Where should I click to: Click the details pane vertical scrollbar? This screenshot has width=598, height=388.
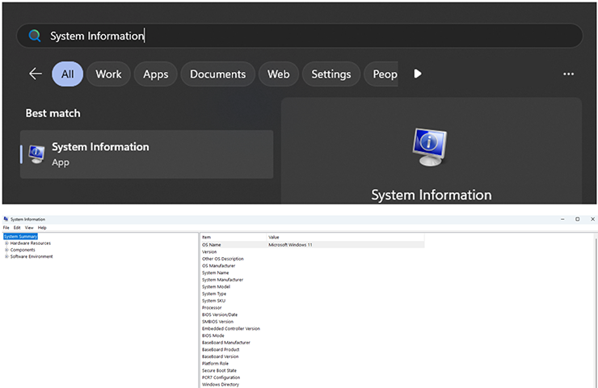pos(596,311)
